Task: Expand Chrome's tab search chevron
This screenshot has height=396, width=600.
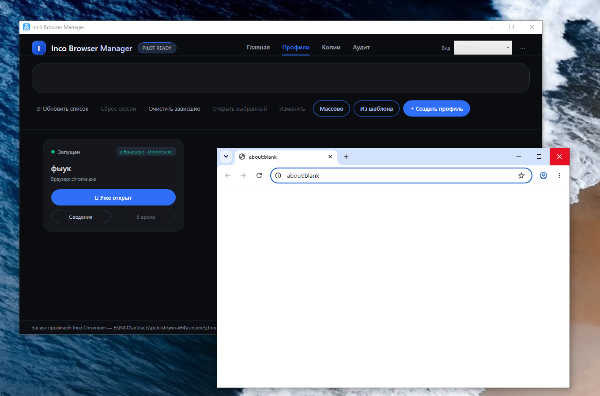Action: pos(226,157)
